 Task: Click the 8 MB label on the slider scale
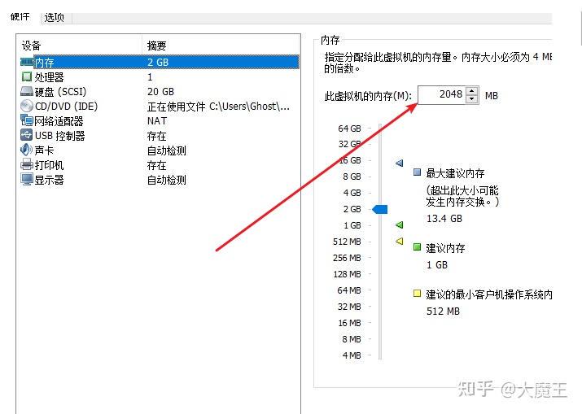(352, 339)
